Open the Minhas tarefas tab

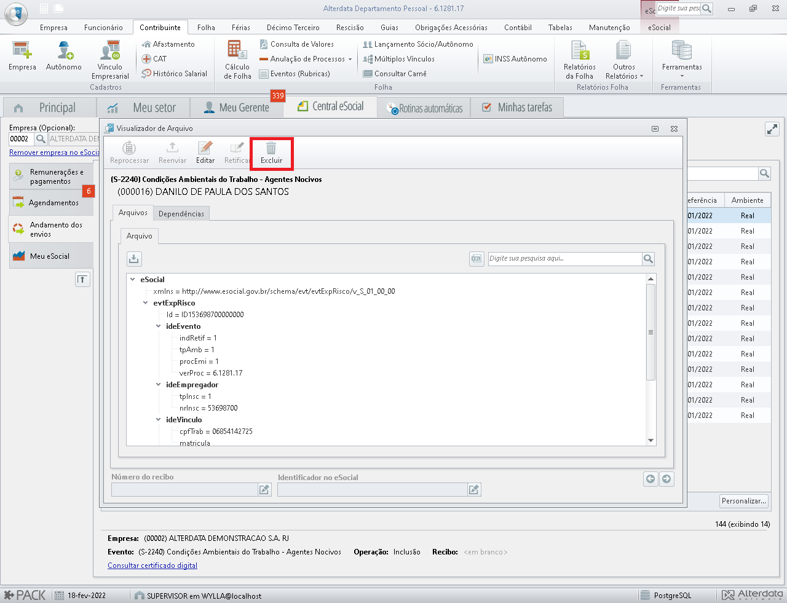(517, 108)
